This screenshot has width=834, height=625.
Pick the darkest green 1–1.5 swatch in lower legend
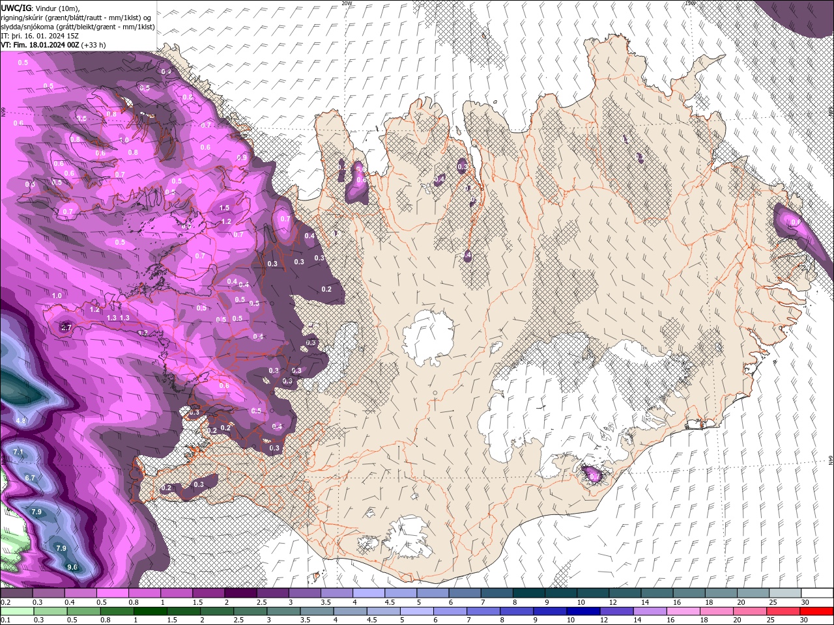(x=150, y=611)
